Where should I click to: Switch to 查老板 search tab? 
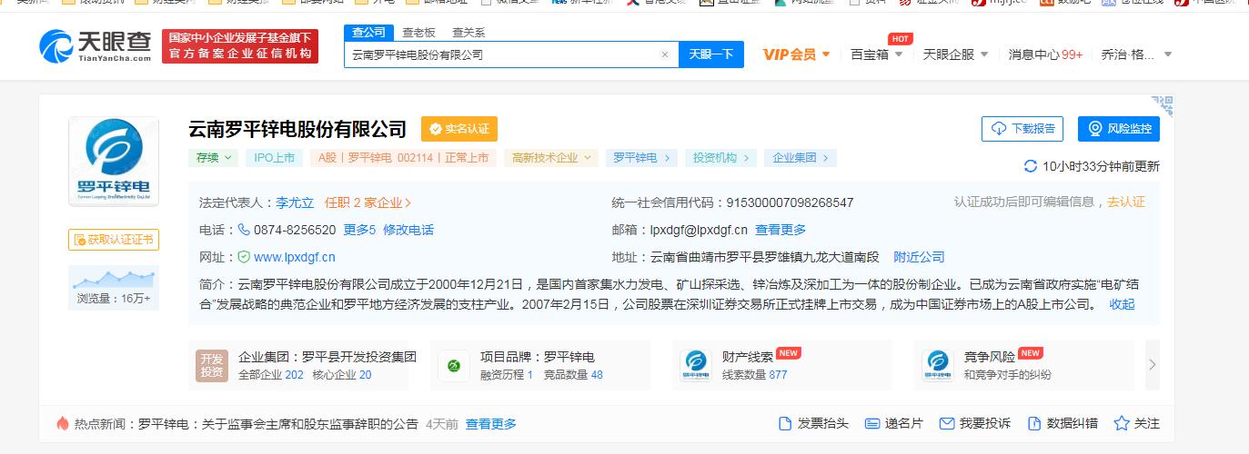419,32
